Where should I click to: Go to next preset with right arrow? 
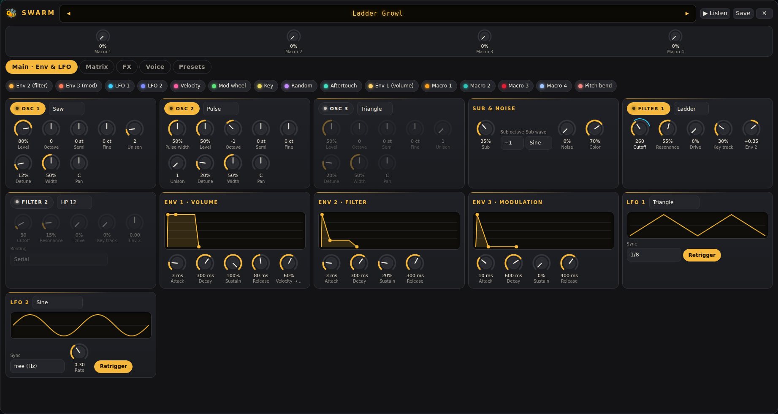click(x=687, y=14)
